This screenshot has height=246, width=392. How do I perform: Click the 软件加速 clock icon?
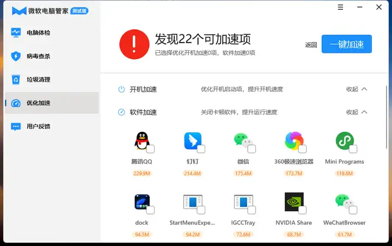pos(121,112)
